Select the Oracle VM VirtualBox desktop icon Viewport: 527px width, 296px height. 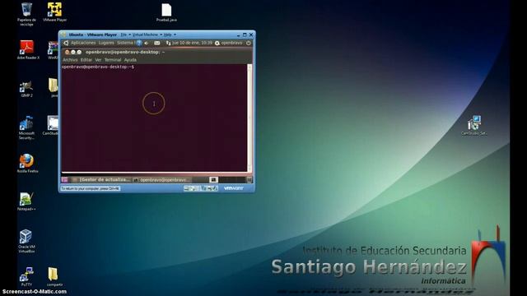pos(26,241)
